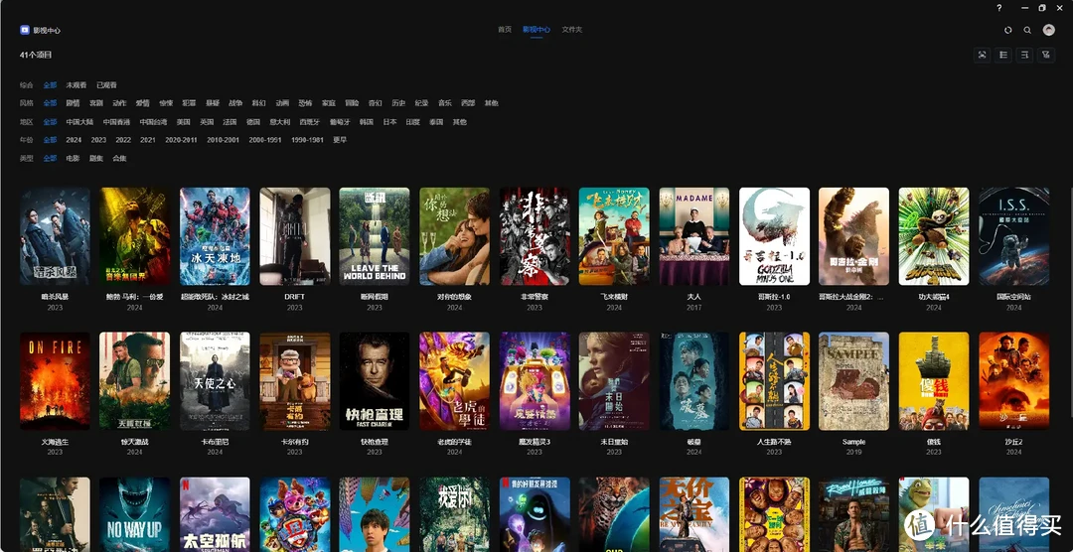Screen dimensions: 1073x552
Task: Filter year by 2024
Action: 74,140
